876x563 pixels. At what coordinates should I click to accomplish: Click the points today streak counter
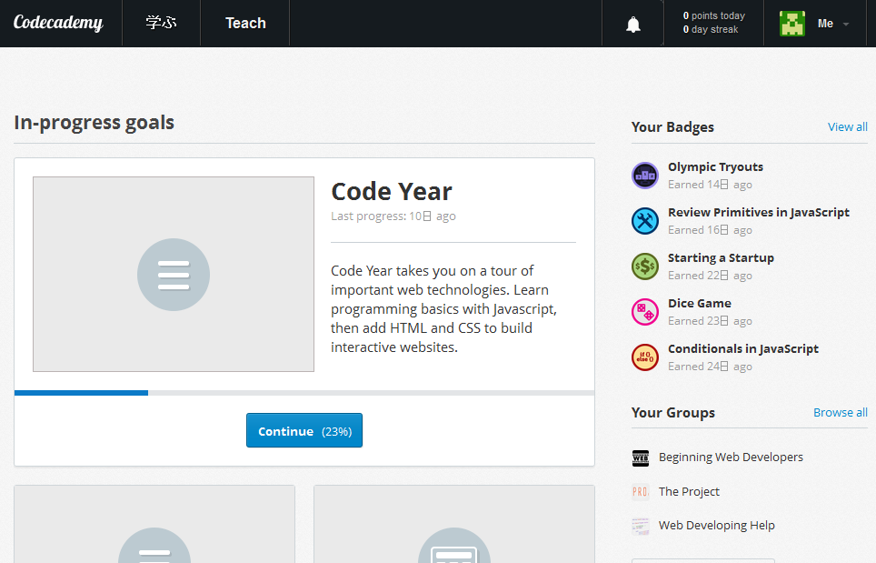(713, 23)
